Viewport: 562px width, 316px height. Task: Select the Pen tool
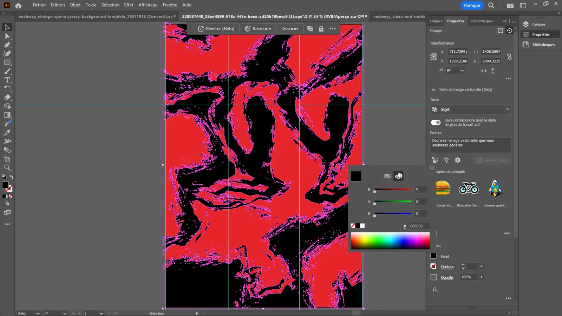7,45
